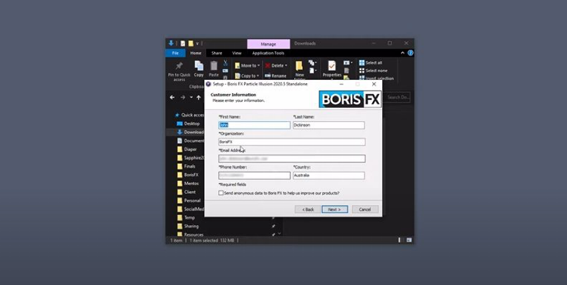
Task: Open the Open dropdown beside Properties
Action: click(348, 63)
